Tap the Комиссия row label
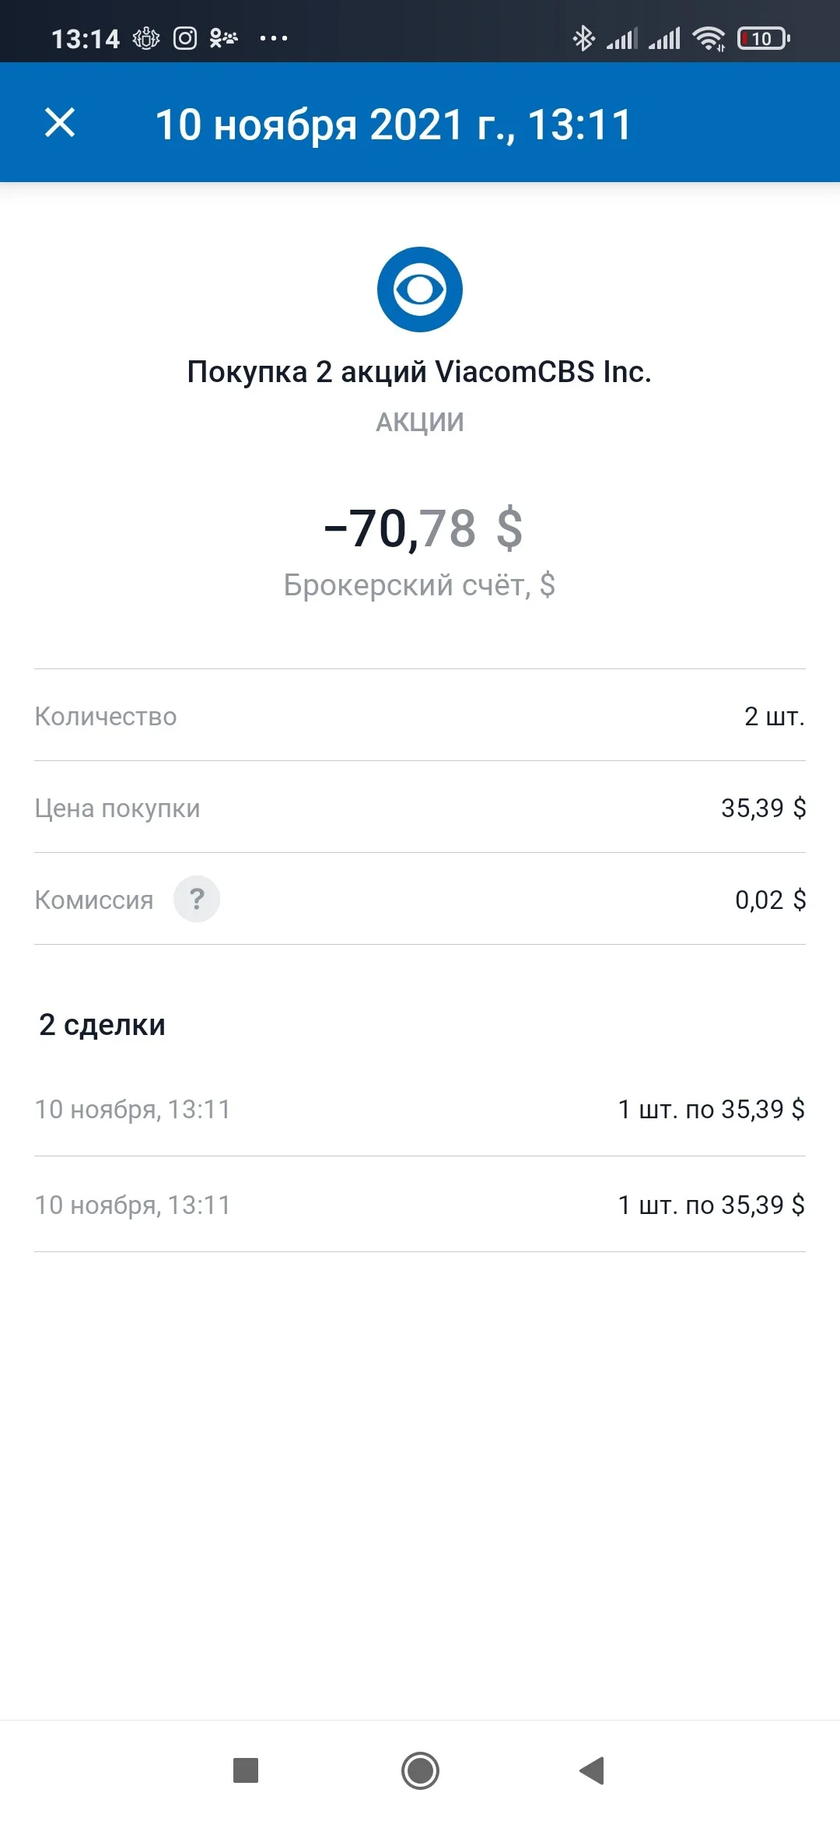Screen dimensions: 840x1821 (94, 900)
